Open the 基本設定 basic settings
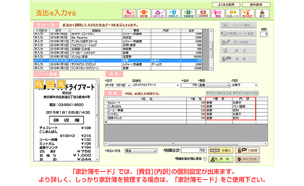Screen dimensions: 304x186 [247, 14]
